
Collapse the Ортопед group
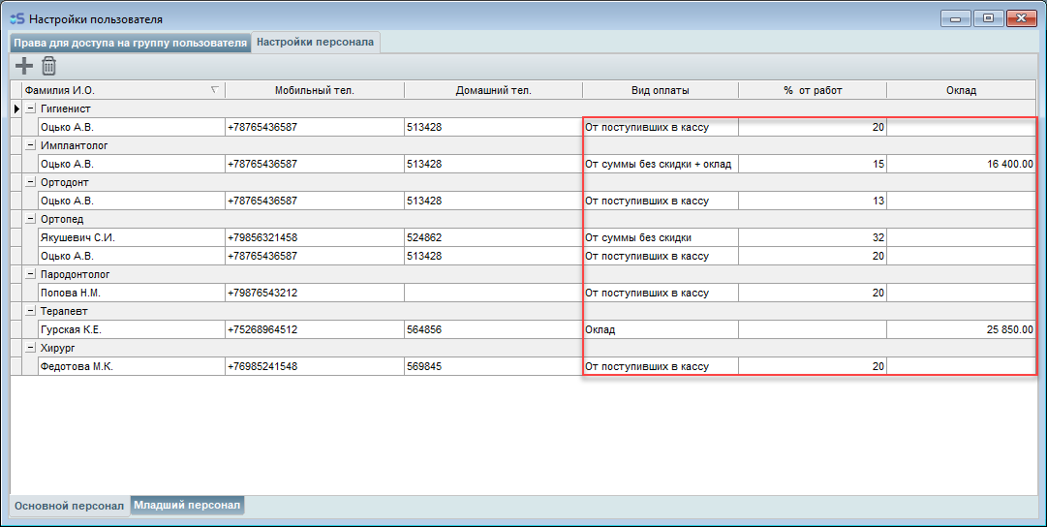click(x=30, y=219)
